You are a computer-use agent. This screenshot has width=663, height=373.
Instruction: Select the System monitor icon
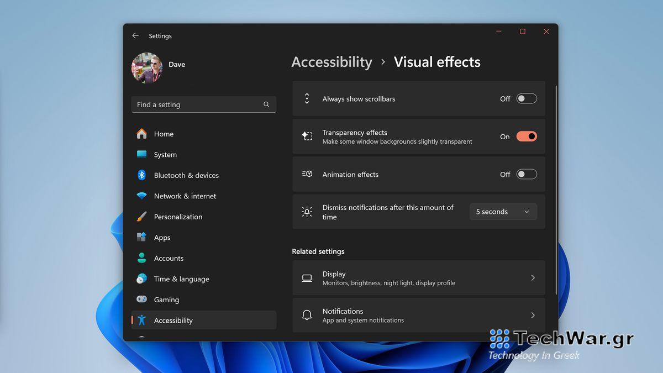click(142, 154)
